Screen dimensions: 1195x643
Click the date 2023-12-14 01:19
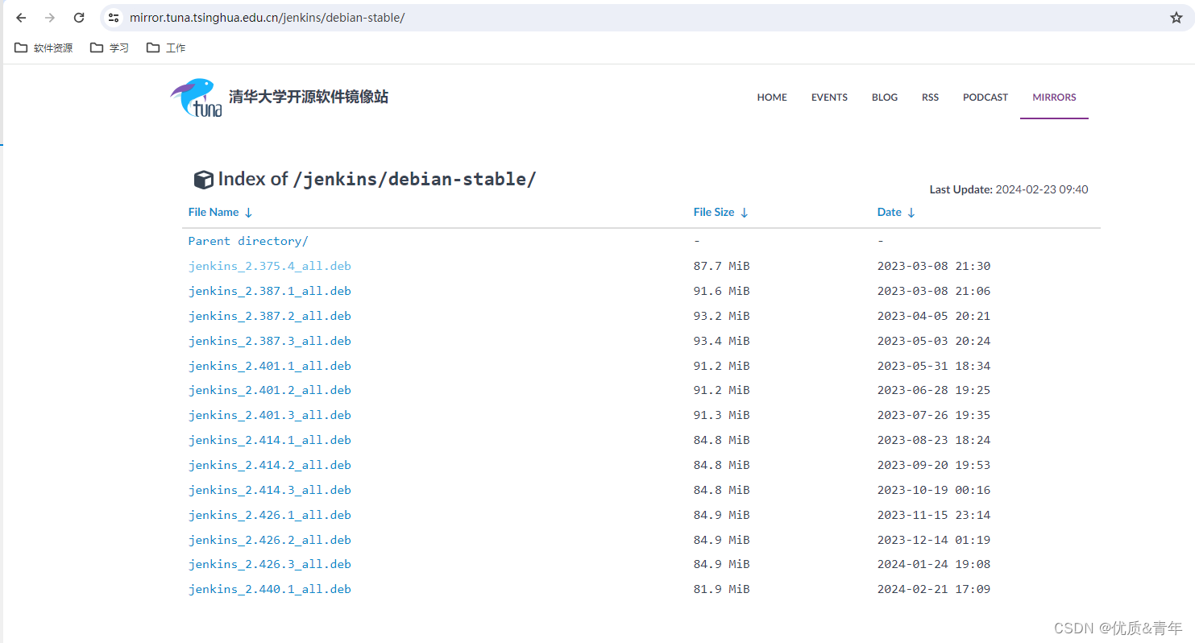click(934, 540)
